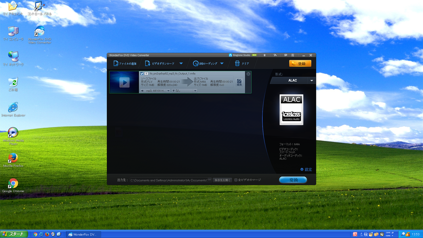Click the orange 登録 (register) button

click(300, 63)
